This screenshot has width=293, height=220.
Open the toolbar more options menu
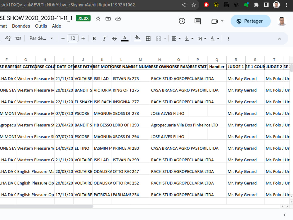(228, 38)
